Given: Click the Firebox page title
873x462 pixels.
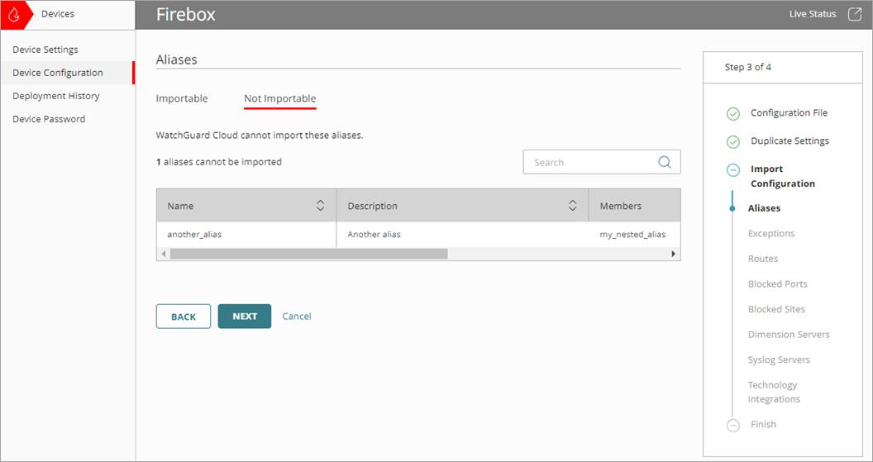Looking at the screenshot, I should pyautogui.click(x=185, y=15).
